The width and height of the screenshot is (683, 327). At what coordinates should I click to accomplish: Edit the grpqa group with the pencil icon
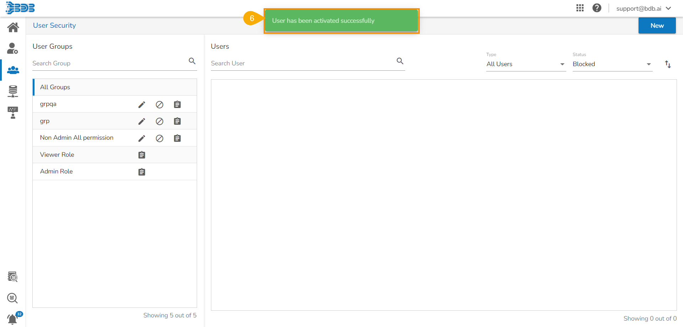tap(142, 104)
